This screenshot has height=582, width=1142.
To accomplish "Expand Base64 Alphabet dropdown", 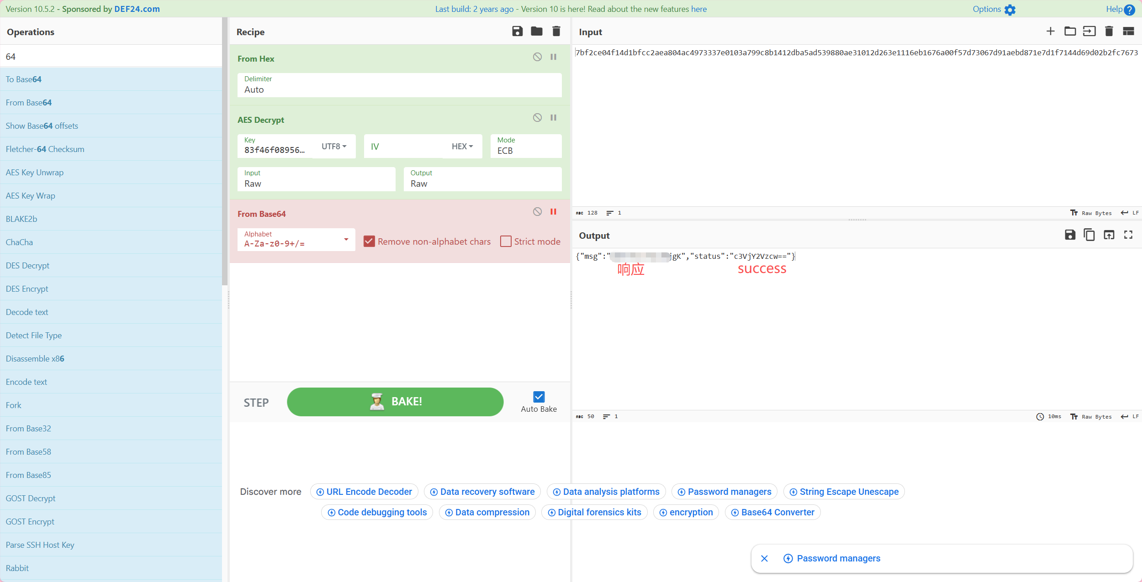I will pos(346,240).
